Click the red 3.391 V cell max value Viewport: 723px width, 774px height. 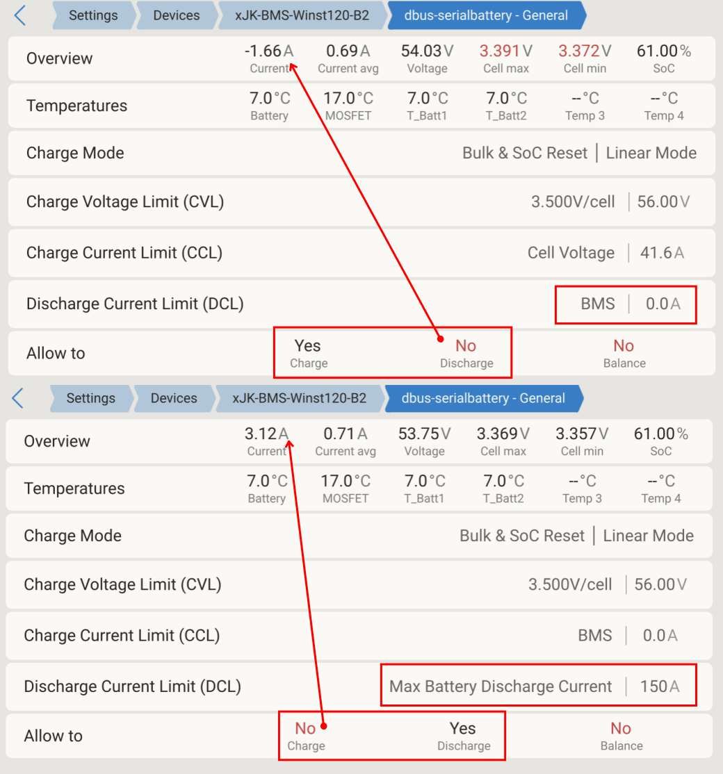pyautogui.click(x=506, y=51)
